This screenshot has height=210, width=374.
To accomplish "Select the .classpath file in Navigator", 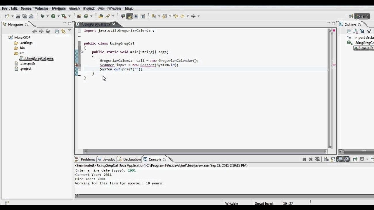I will click(25, 63).
